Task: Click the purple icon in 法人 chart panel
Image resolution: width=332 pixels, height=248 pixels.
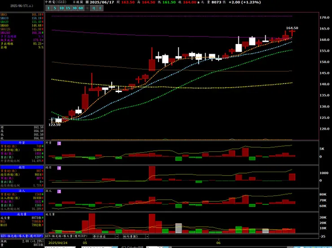Action: [x=59, y=191]
